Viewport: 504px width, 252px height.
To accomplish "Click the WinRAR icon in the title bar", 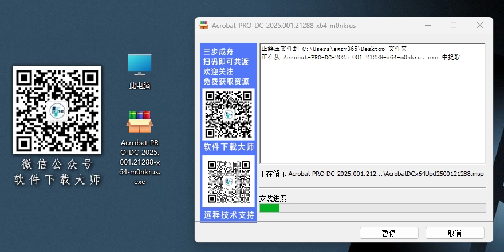I will coord(204,25).
